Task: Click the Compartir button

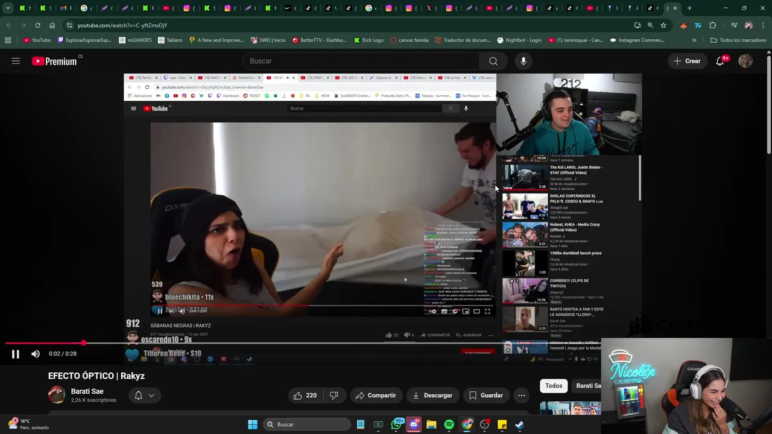Action: (x=376, y=395)
